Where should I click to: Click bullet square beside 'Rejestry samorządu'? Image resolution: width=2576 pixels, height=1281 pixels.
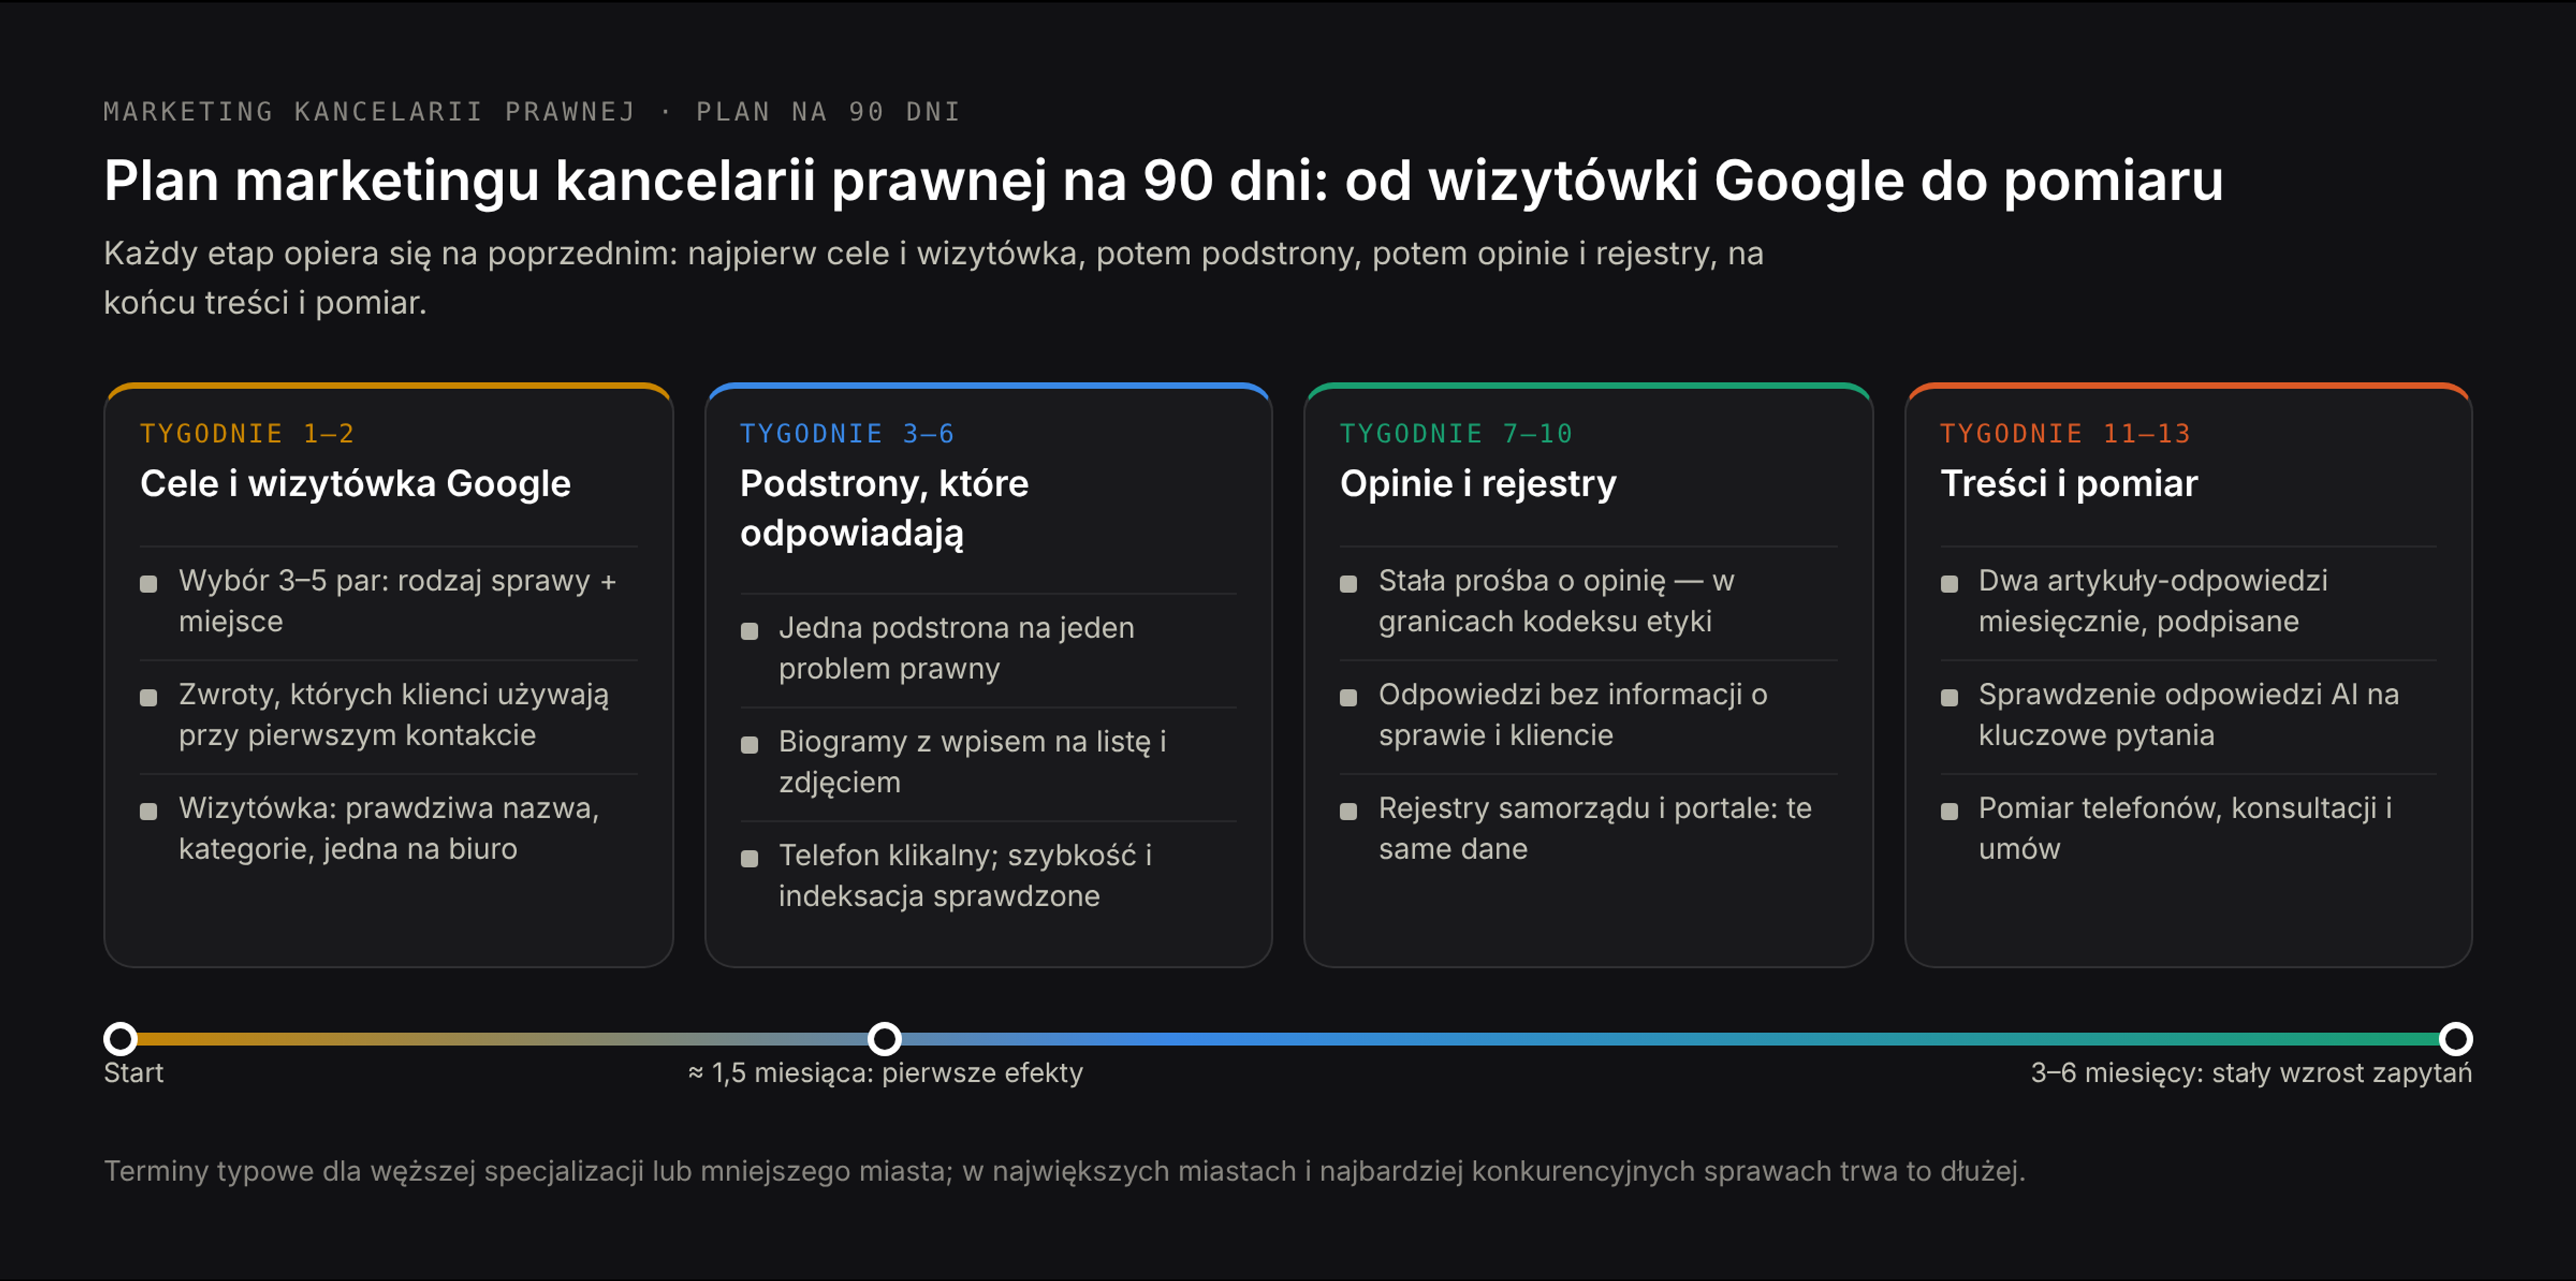[1348, 811]
